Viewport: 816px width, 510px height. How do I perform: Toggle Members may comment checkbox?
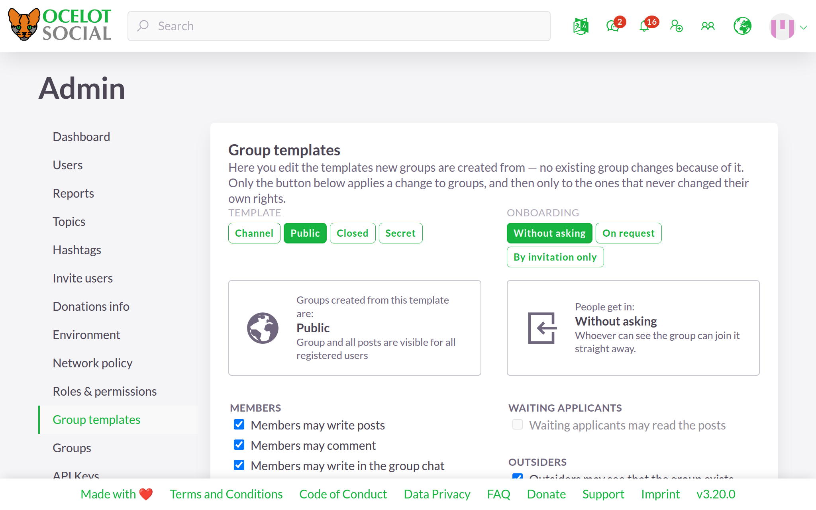(239, 445)
